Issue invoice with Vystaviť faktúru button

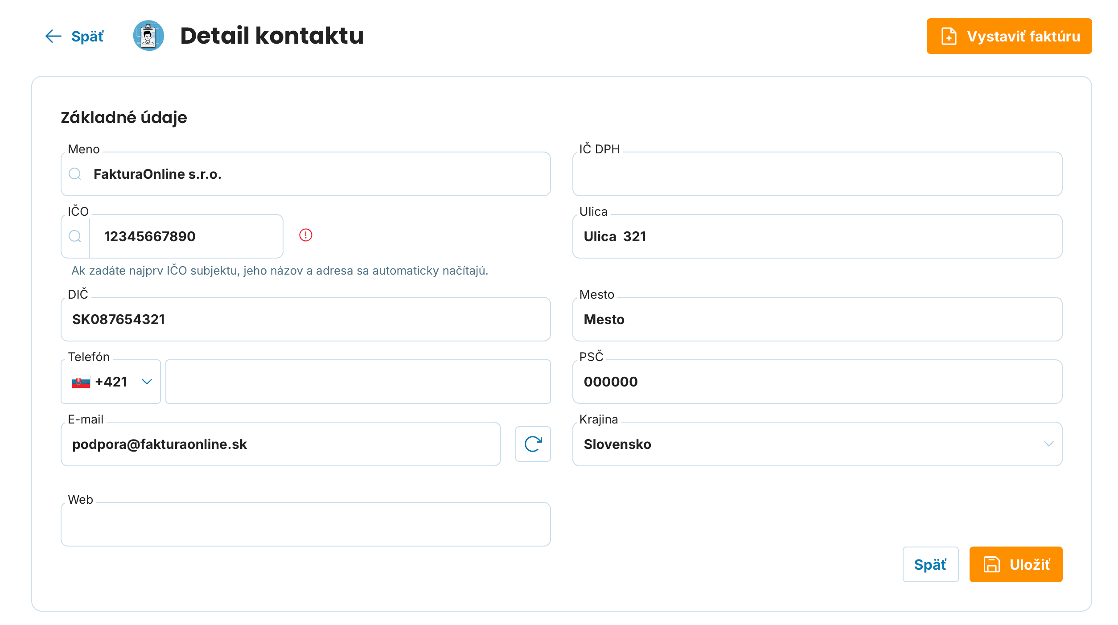point(1009,36)
